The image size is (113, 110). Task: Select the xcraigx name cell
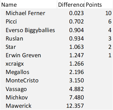pos(29,64)
